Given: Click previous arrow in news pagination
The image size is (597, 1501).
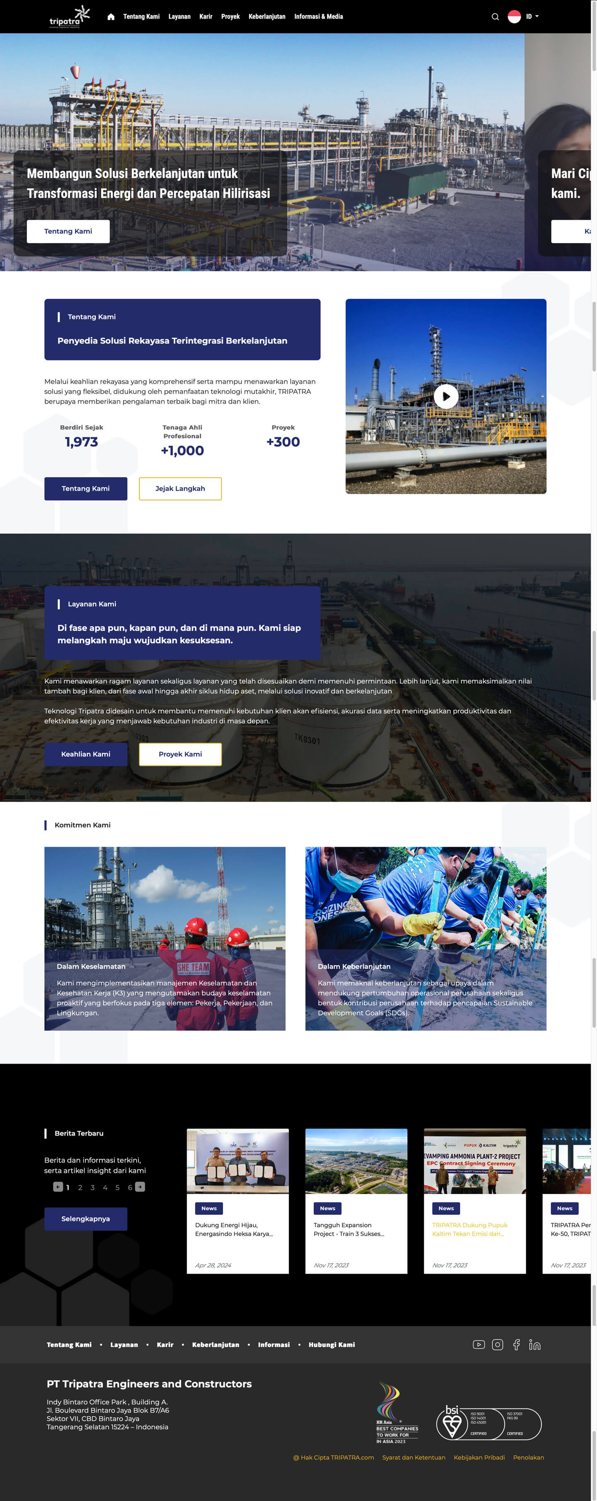Looking at the screenshot, I should [x=58, y=1187].
